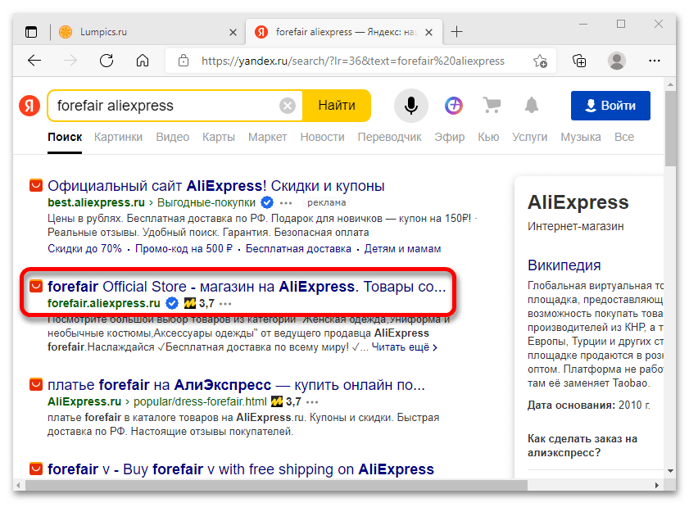This screenshot has height=521, width=689.
Task: Open Переводчик section
Action: 389,137
